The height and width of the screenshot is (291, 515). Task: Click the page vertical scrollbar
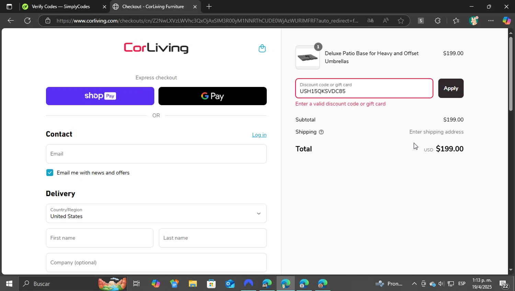pyautogui.click(x=511, y=74)
